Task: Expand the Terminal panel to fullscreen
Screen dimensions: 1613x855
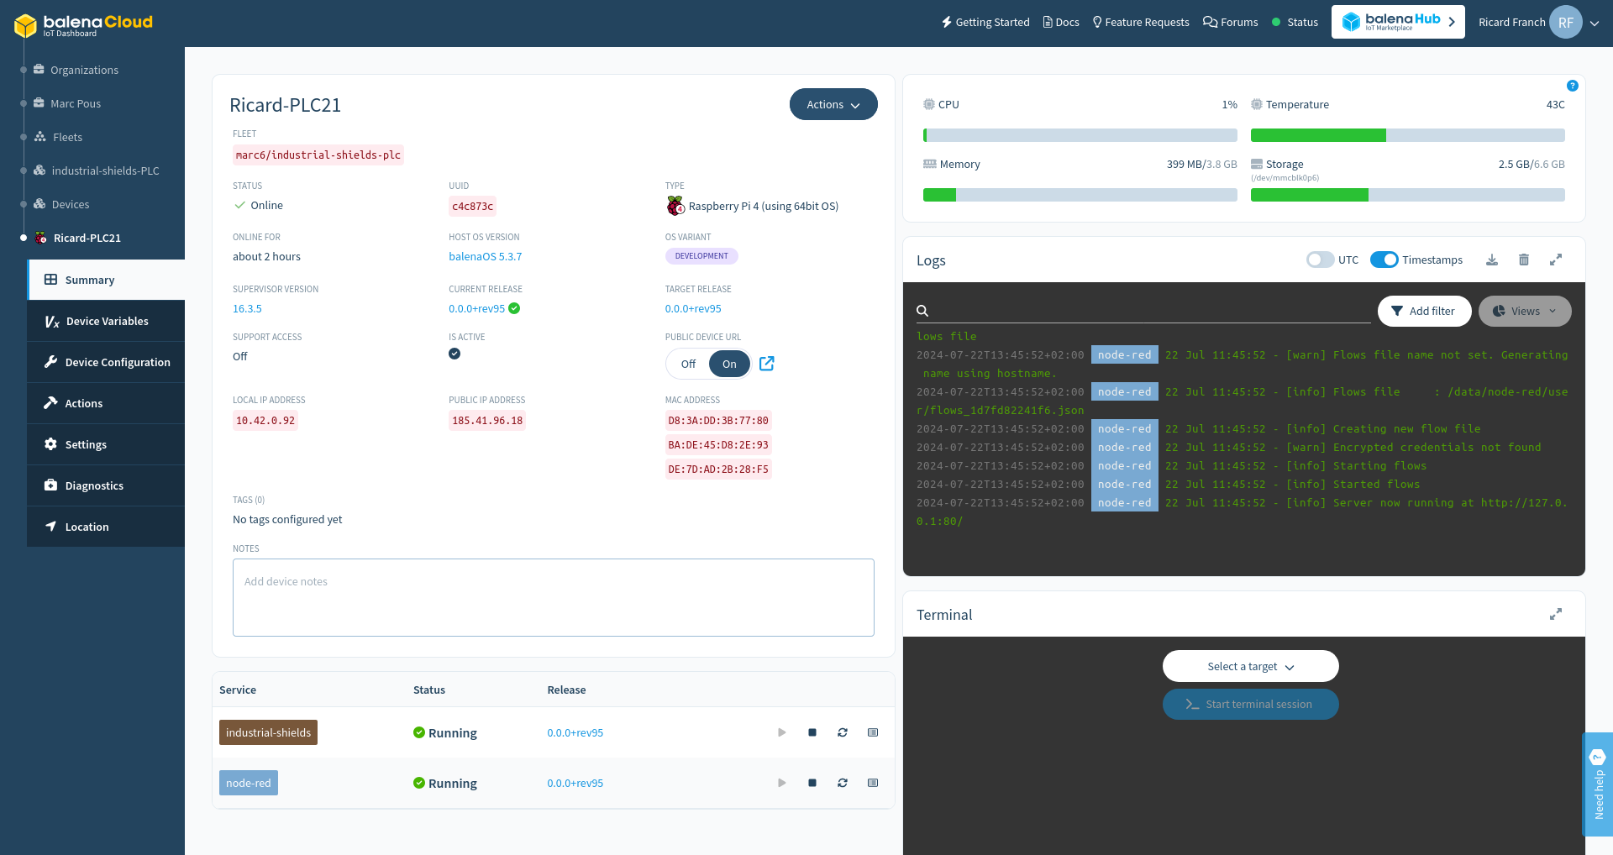Action: pos(1556,614)
